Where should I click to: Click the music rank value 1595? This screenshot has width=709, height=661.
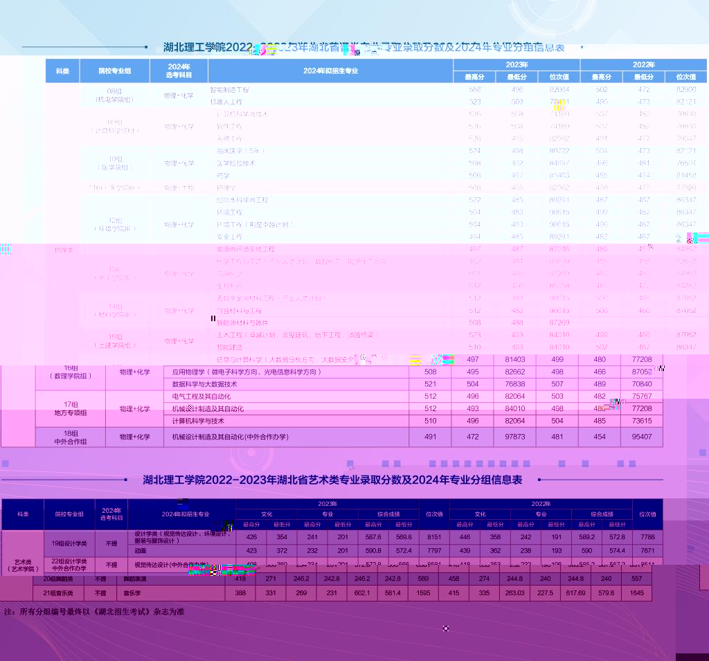[x=423, y=592]
